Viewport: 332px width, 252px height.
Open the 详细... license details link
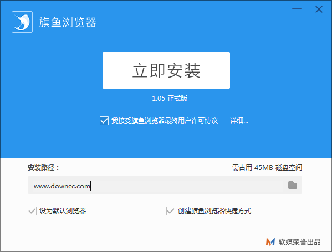(x=239, y=121)
